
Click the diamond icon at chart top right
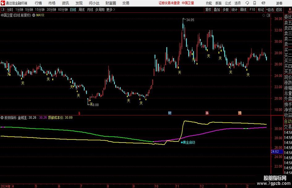[x=264, y=15]
